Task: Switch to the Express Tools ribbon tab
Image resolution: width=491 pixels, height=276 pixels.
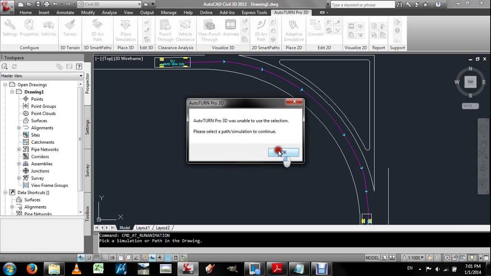Action: tap(254, 12)
